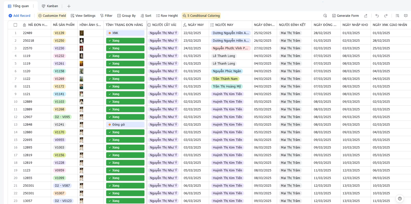The height and width of the screenshot is (204, 411).
Task: Click the MÃ SẢN PHẨM column header
Action: [x=64, y=25]
